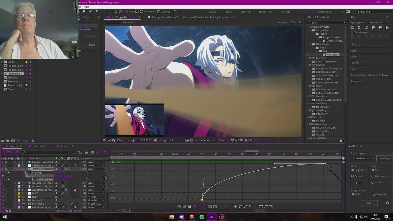
Task: Toggle visibility of layer 10 Pre-comp 2
Action: coord(2,204)
